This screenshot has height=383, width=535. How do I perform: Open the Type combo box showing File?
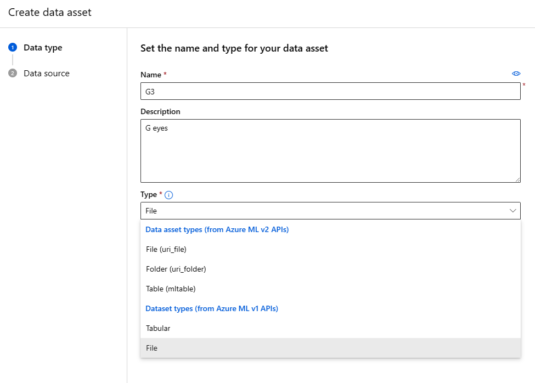[330, 210]
